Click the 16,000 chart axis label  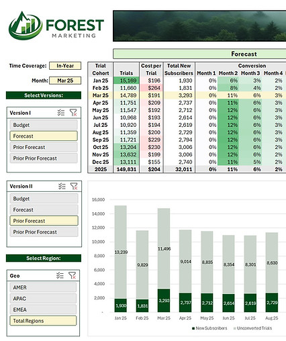tap(98, 199)
